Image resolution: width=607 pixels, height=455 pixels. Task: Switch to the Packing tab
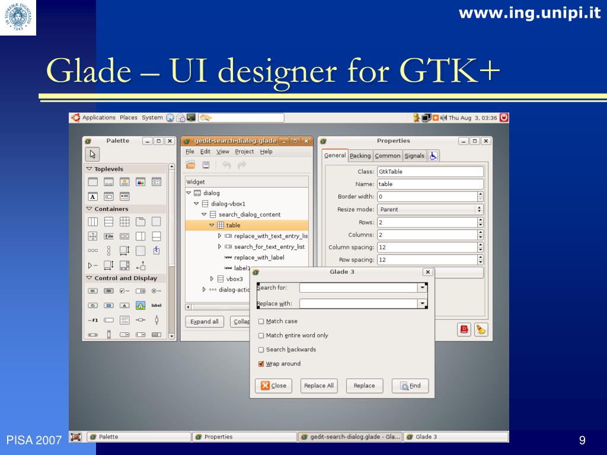360,156
